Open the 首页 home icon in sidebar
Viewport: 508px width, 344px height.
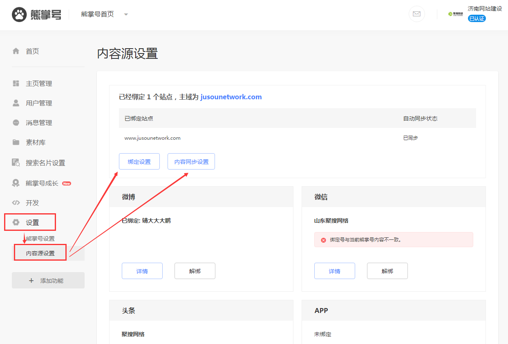(16, 51)
